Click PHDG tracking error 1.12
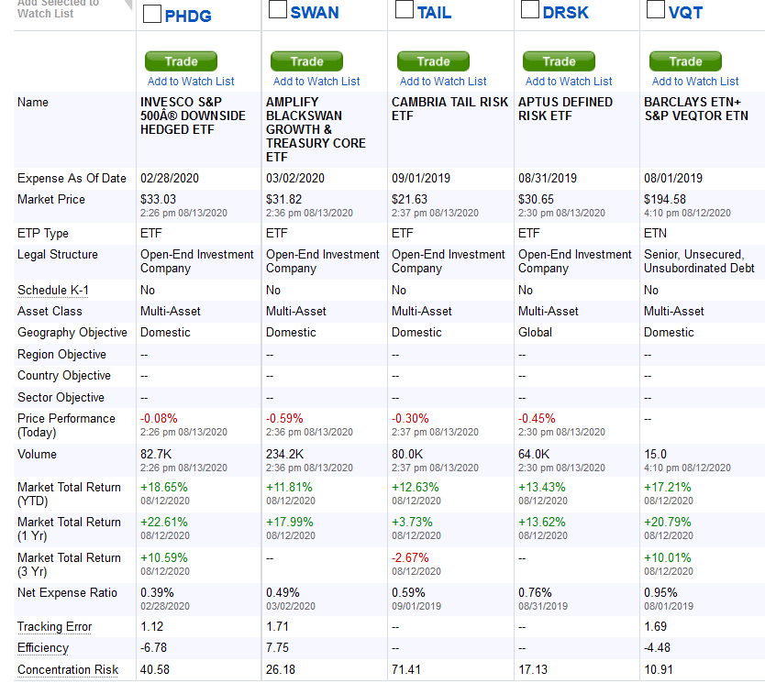 (151, 626)
